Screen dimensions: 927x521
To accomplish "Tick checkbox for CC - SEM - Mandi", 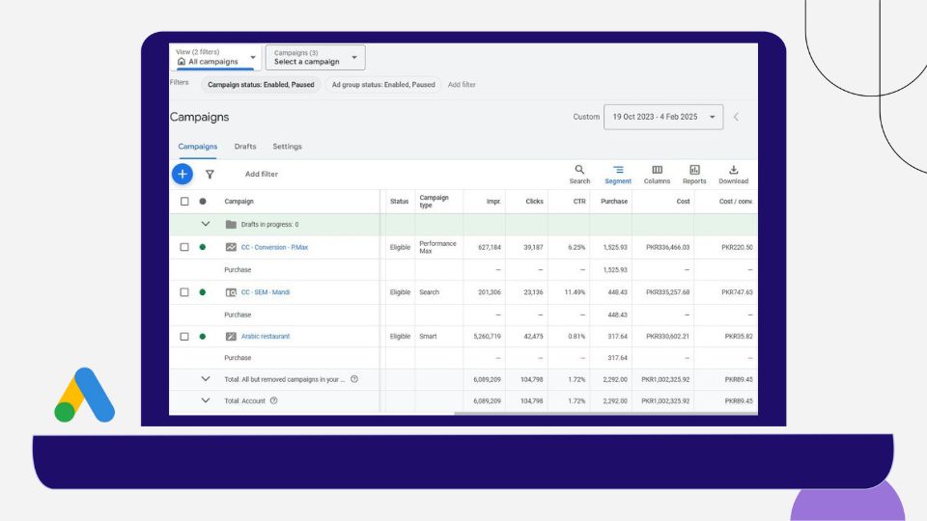I will [x=184, y=291].
